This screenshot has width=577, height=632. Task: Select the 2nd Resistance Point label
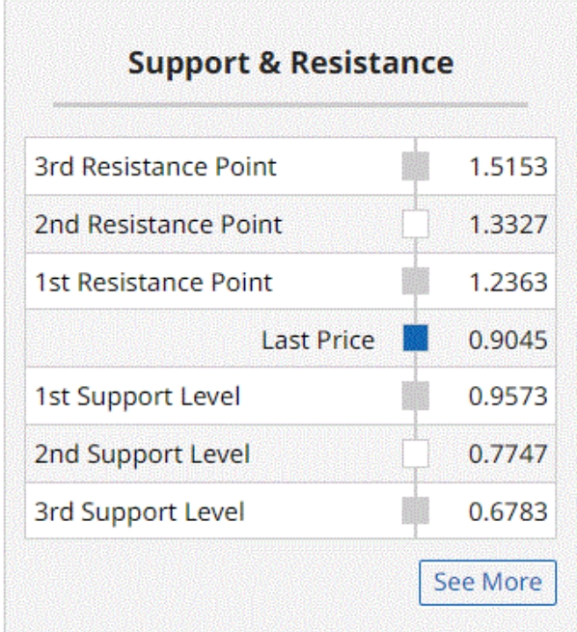(x=158, y=224)
